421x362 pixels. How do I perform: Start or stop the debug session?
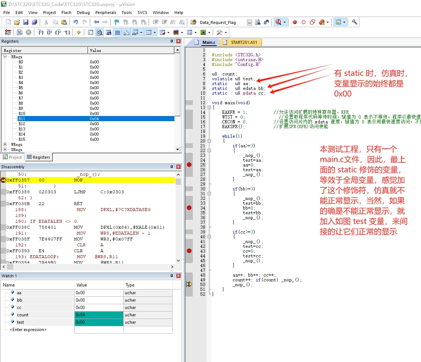tap(278, 22)
